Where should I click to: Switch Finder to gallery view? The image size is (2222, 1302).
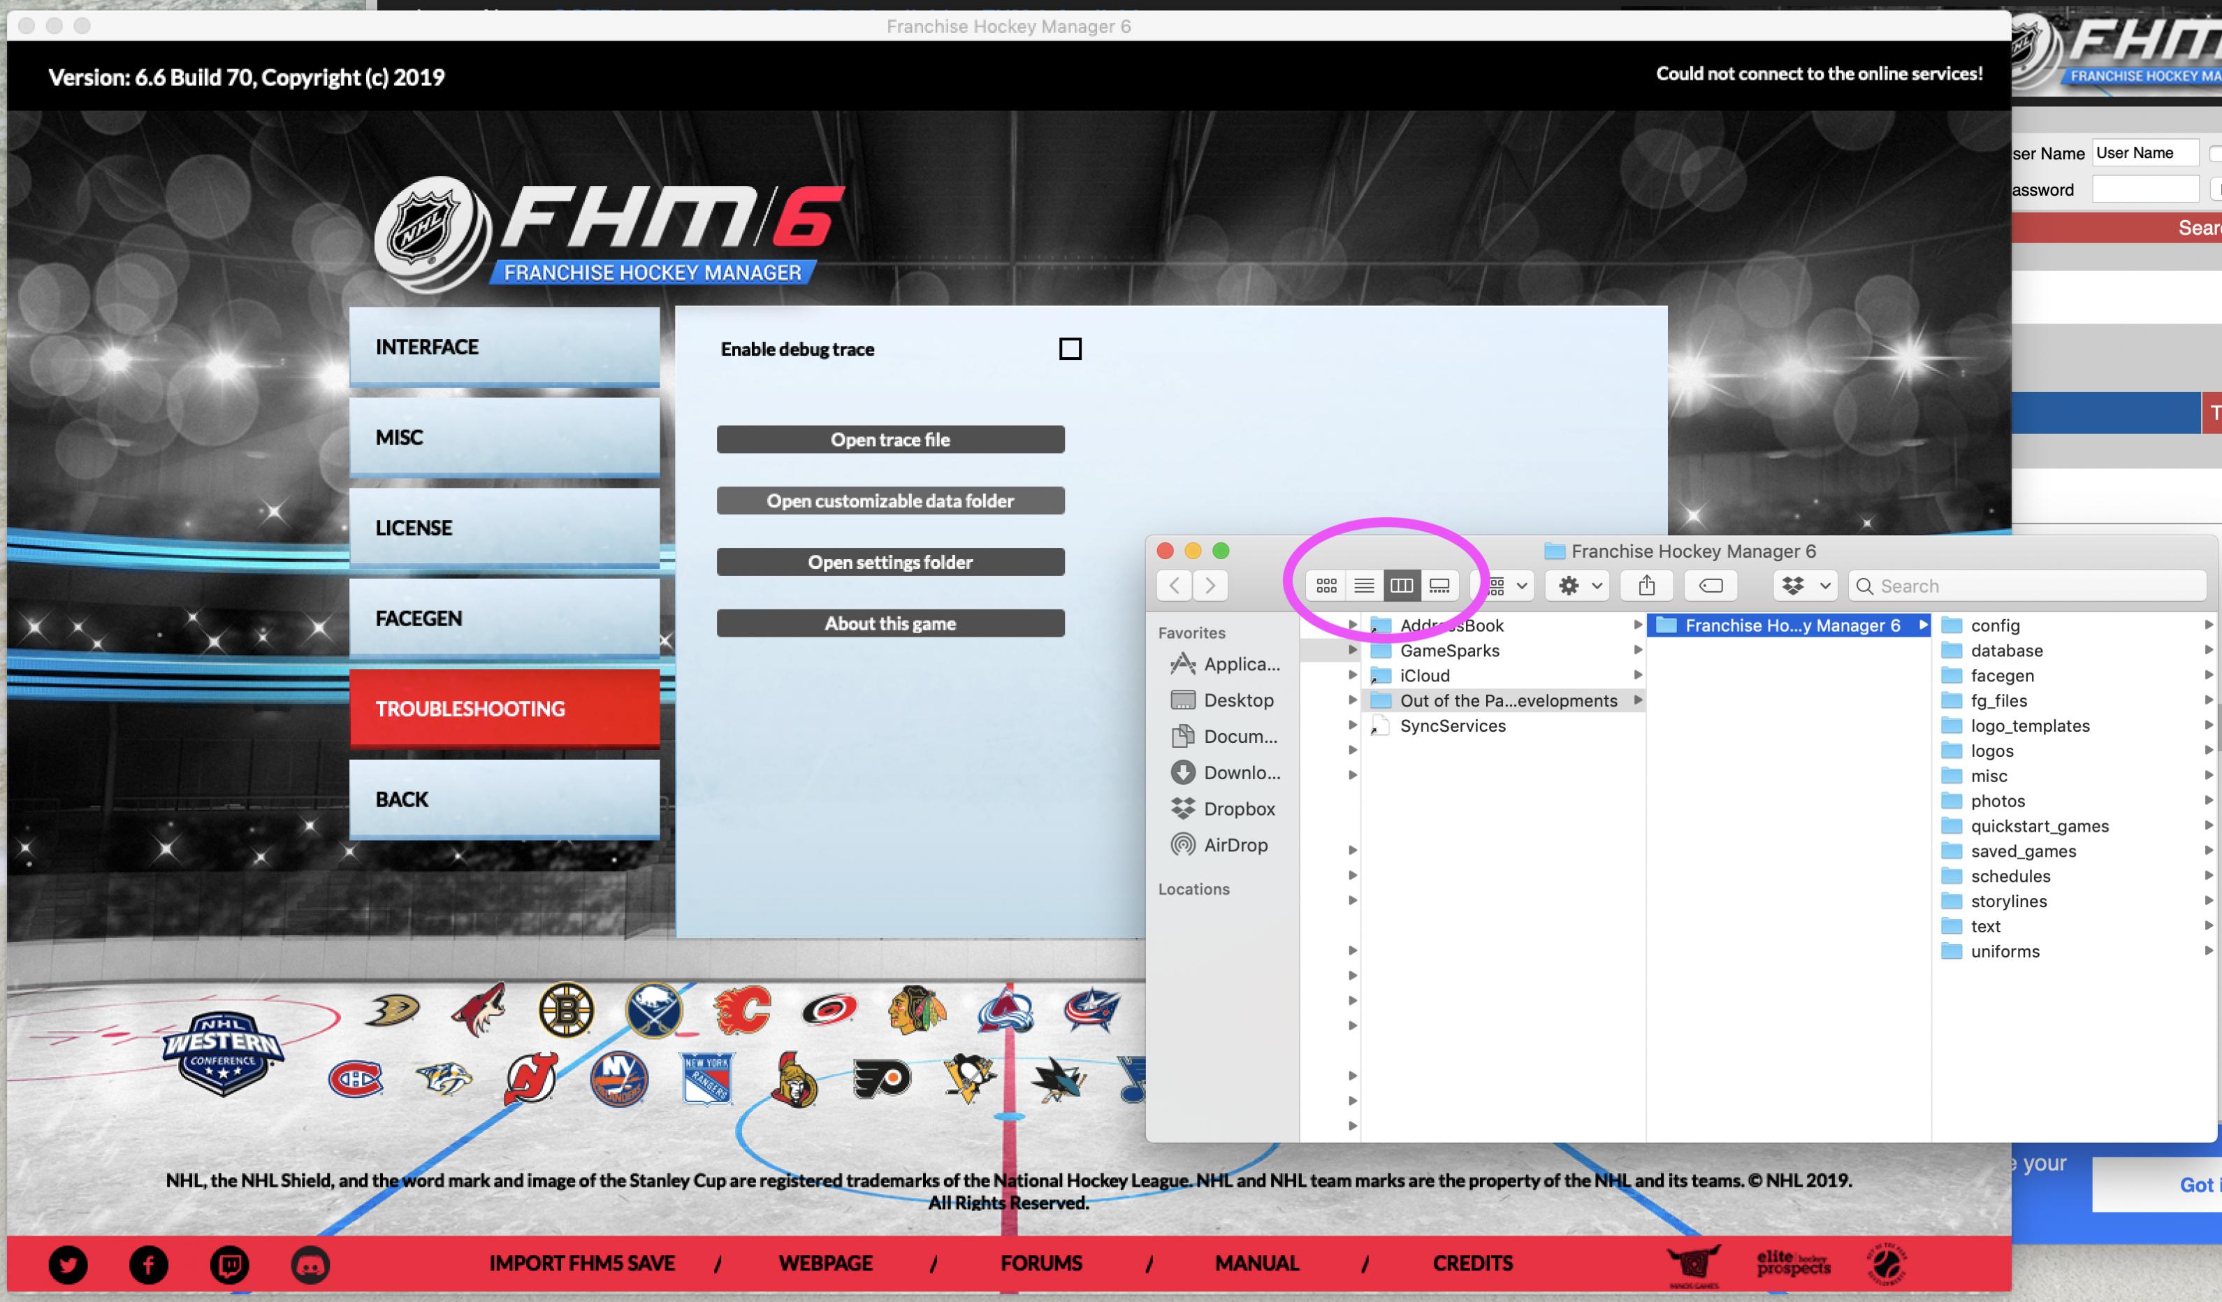click(x=1439, y=586)
